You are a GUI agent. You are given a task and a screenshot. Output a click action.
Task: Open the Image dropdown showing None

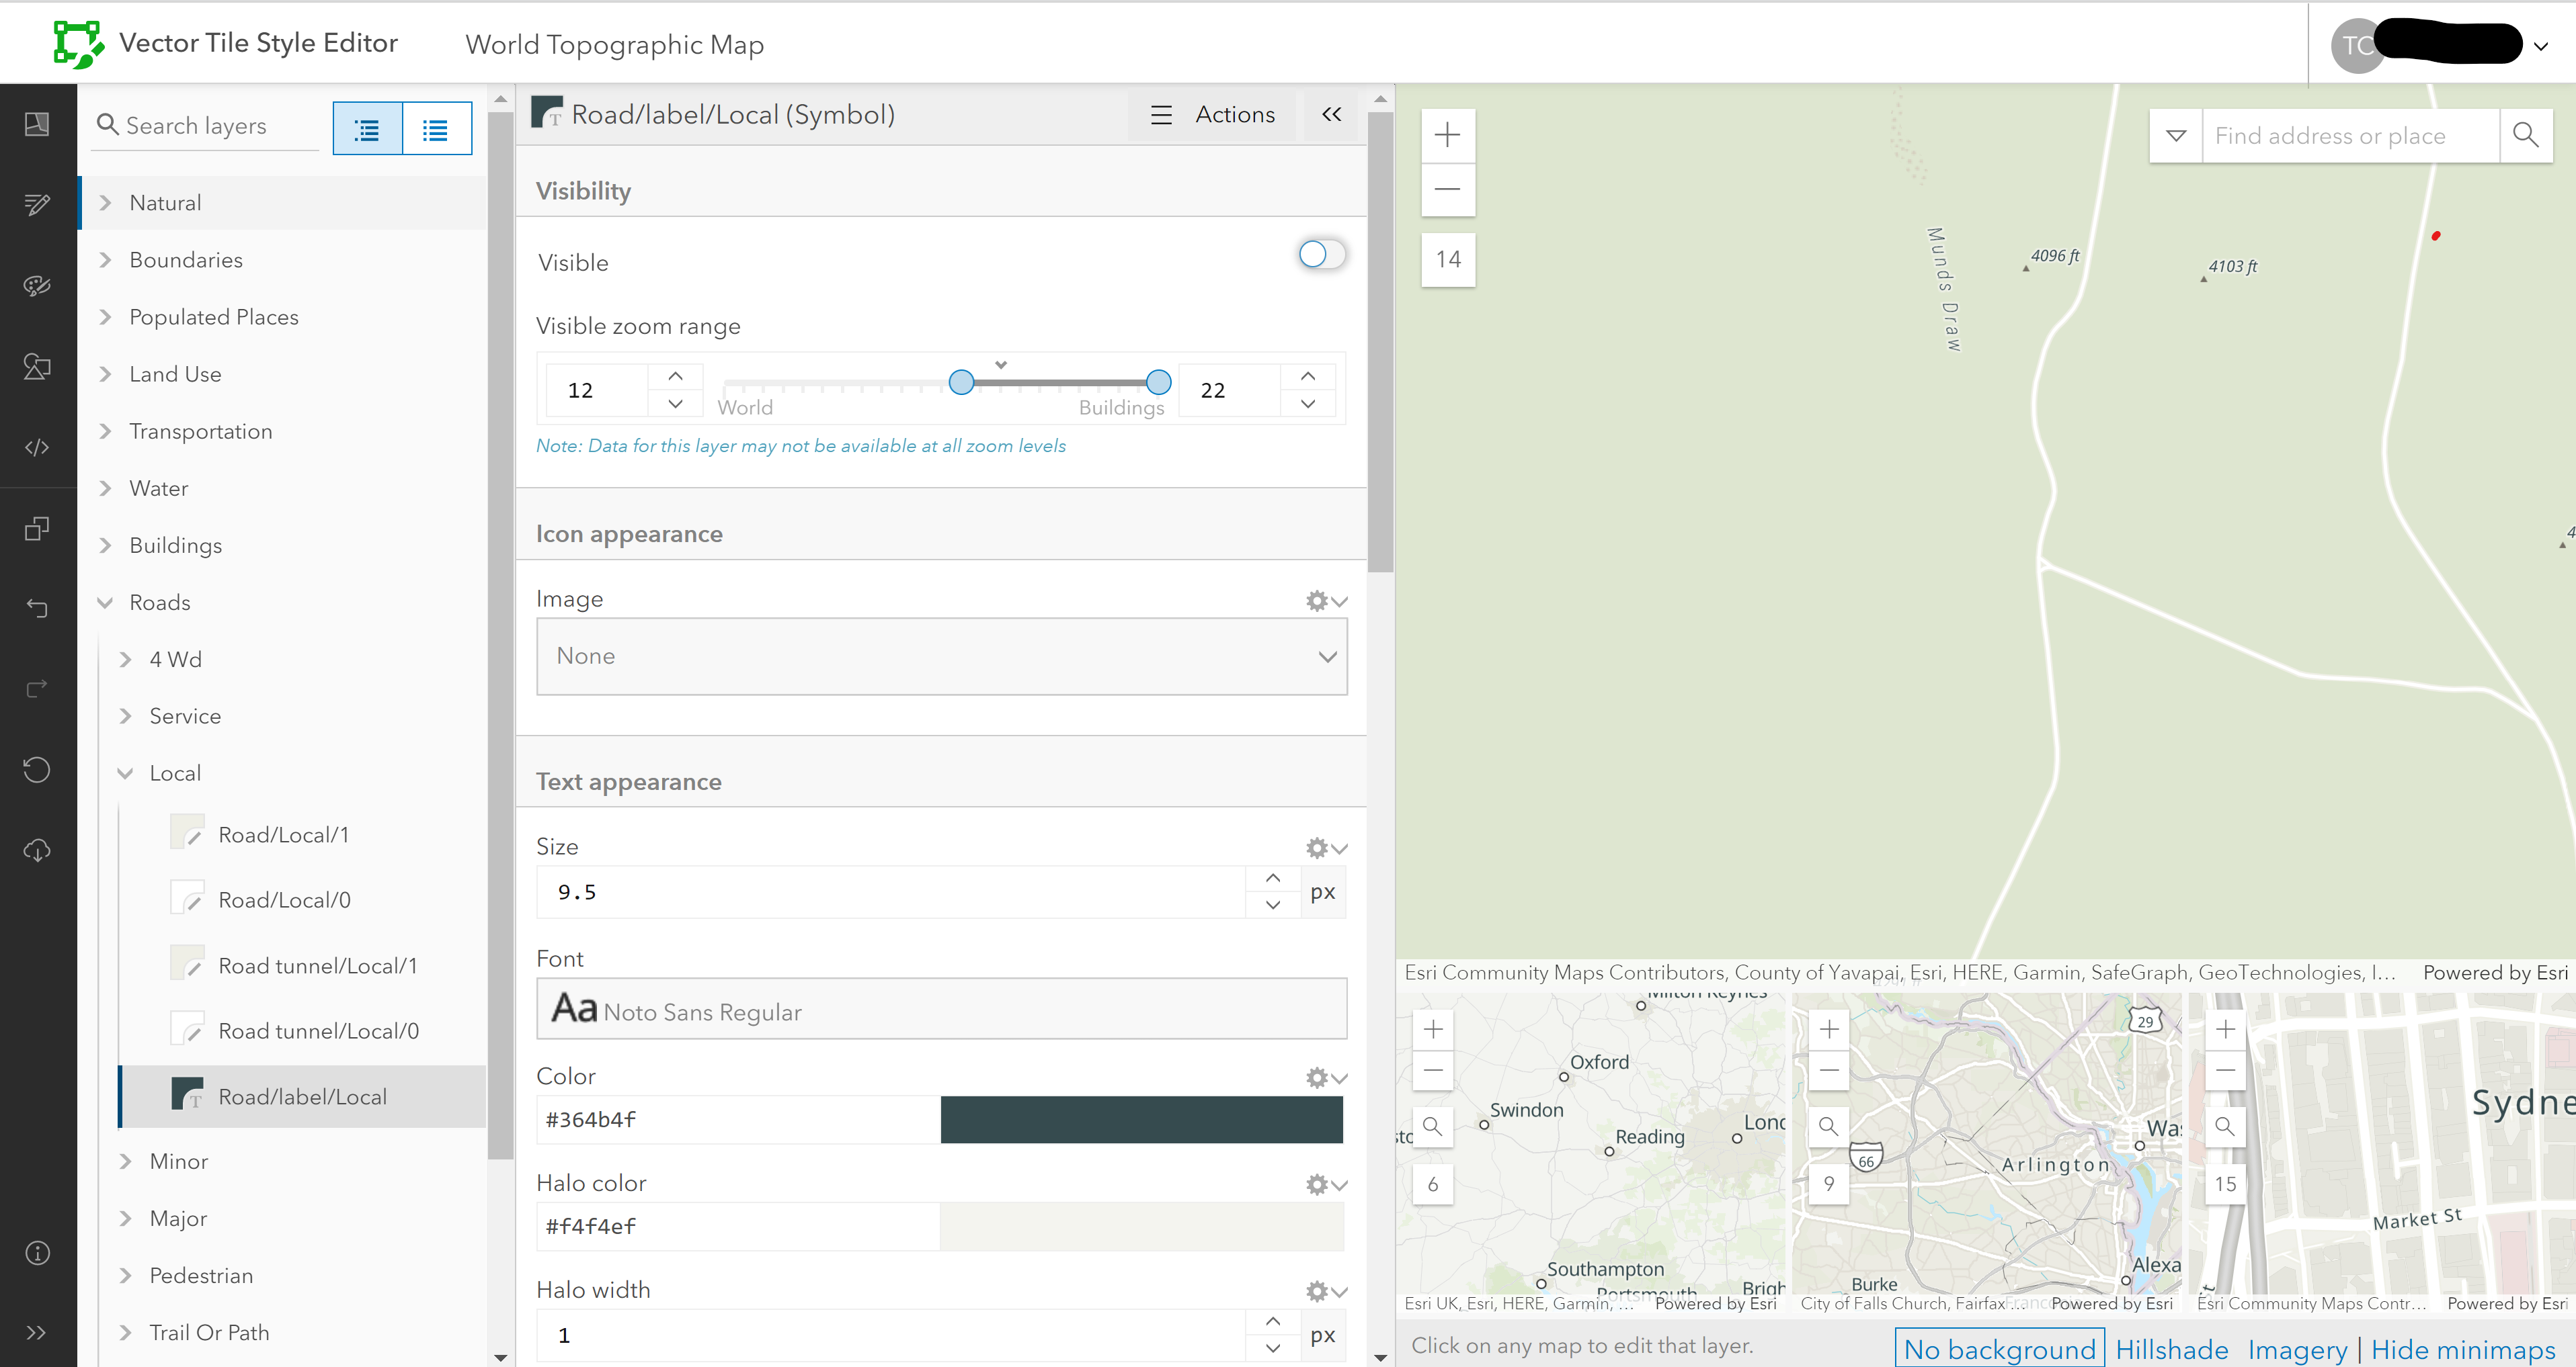pos(941,656)
